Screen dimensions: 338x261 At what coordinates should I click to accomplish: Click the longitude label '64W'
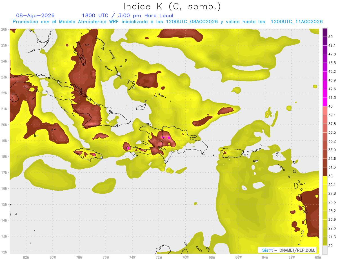(265, 257)
